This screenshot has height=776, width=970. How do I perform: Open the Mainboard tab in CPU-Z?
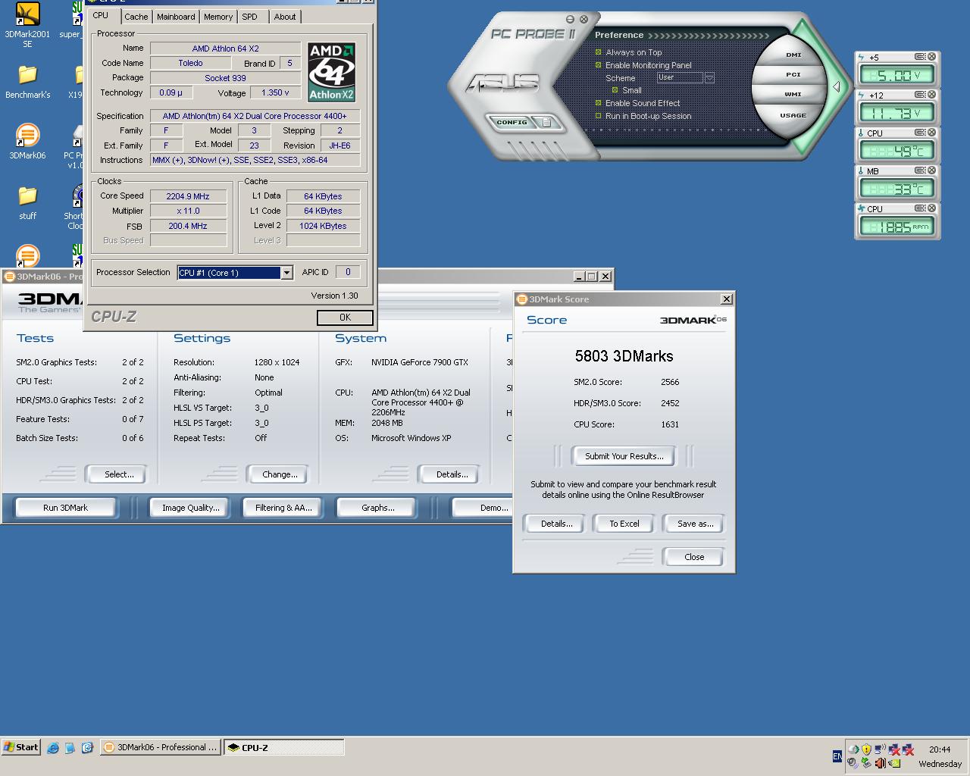(x=176, y=17)
